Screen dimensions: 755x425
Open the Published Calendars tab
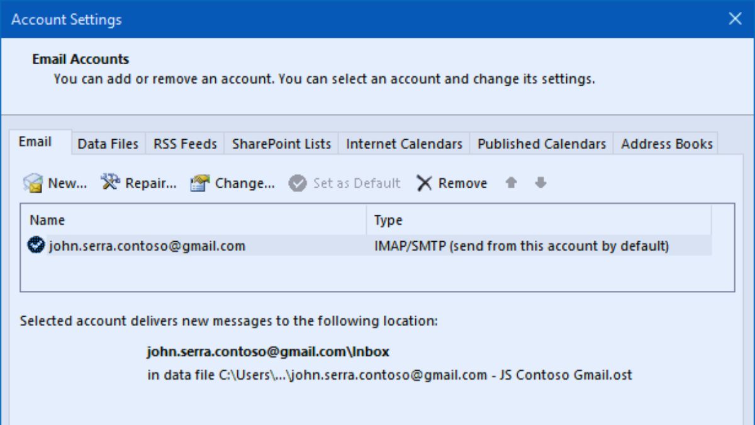coord(542,144)
